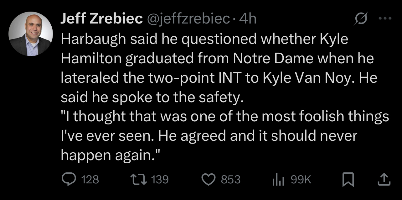
Task: Click the 853 likes count
Action: pos(231,180)
